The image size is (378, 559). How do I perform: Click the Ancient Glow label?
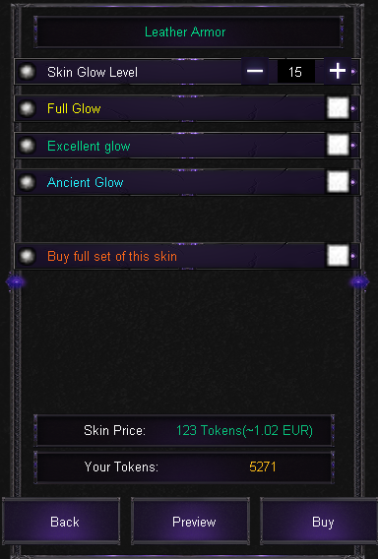86,182
